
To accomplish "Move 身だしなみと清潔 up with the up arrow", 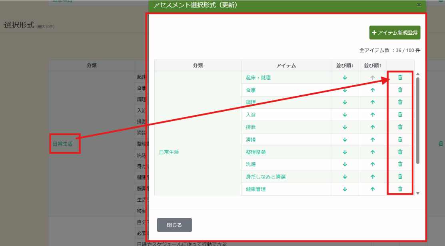I will [373, 177].
